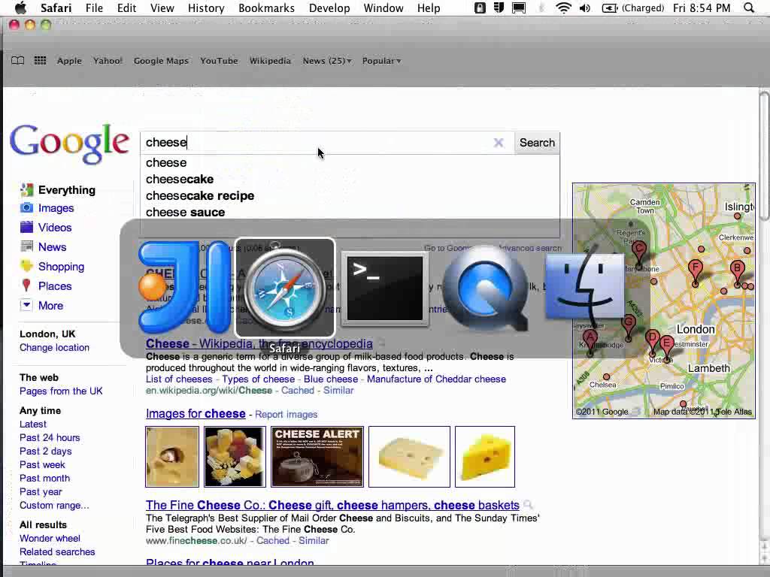Open CHEESE ALERT image thumbnail
The width and height of the screenshot is (770, 577).
pos(317,457)
